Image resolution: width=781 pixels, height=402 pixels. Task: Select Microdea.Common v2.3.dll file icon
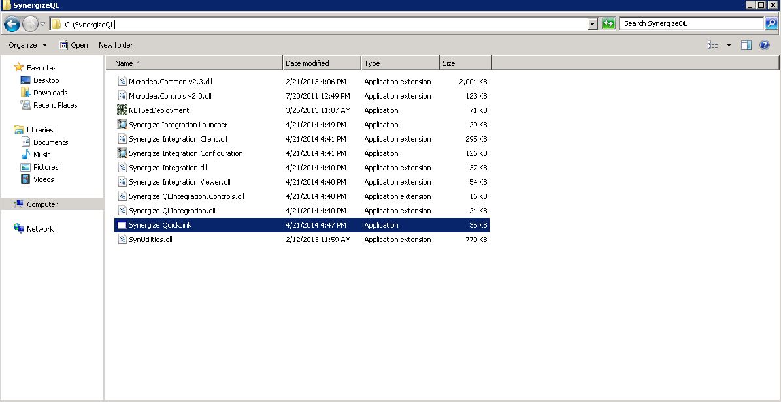122,82
